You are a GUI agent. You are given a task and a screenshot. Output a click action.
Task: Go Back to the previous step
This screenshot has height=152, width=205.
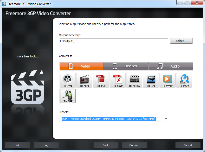coord(106,145)
